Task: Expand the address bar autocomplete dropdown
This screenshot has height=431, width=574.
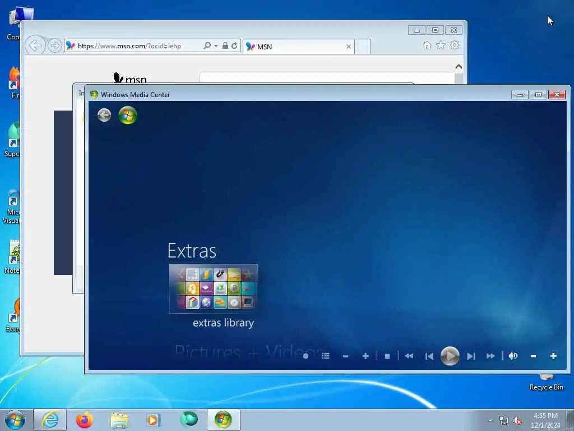Action: (216, 46)
